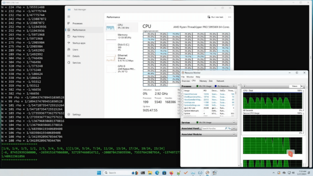Viewport: 313px width, 176px height.
Task: Launch Firefox from taskbar
Action: [172, 173]
